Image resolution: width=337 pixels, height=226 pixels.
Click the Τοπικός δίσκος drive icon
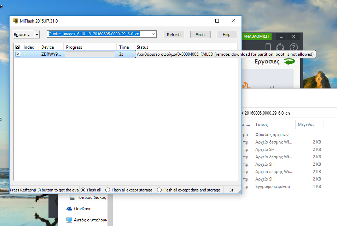coord(72,197)
